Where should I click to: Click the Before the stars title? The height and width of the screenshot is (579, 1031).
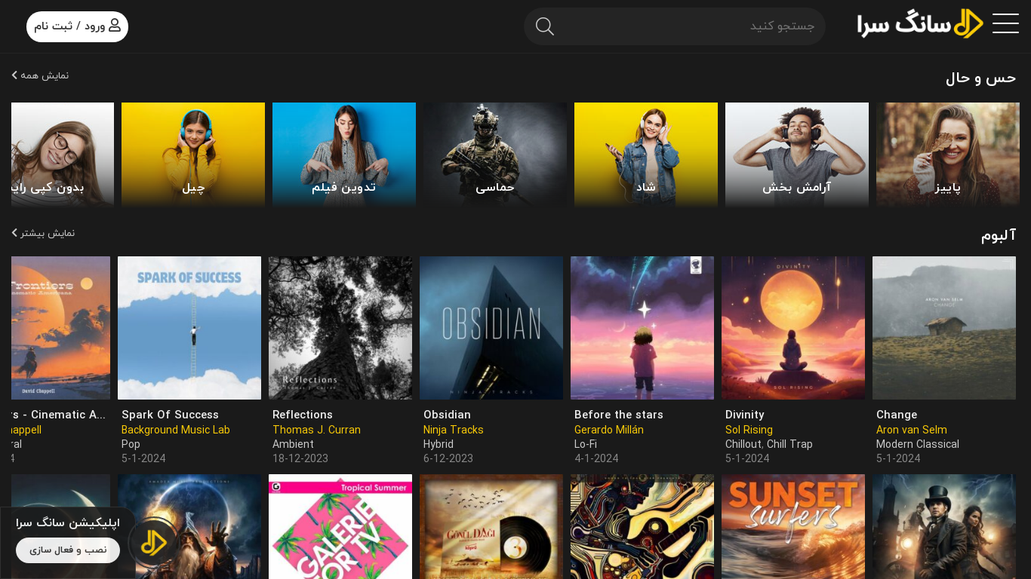[x=619, y=415]
